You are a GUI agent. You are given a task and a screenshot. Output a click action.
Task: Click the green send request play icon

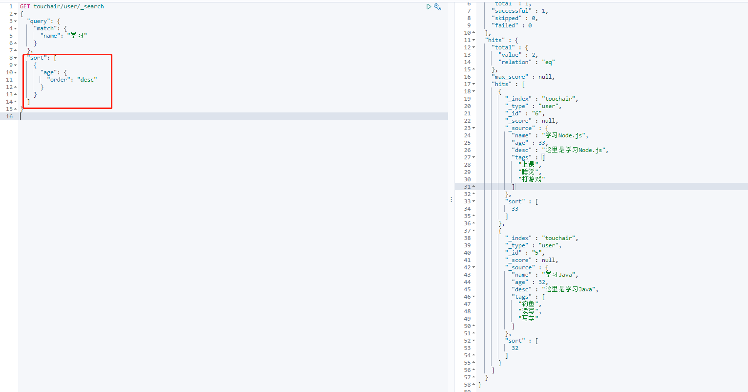click(x=428, y=7)
